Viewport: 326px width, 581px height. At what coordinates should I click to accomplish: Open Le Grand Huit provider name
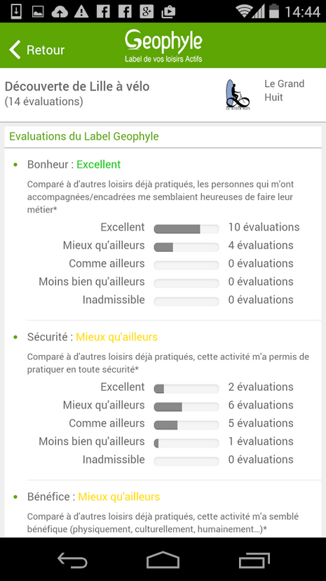pos(284,91)
